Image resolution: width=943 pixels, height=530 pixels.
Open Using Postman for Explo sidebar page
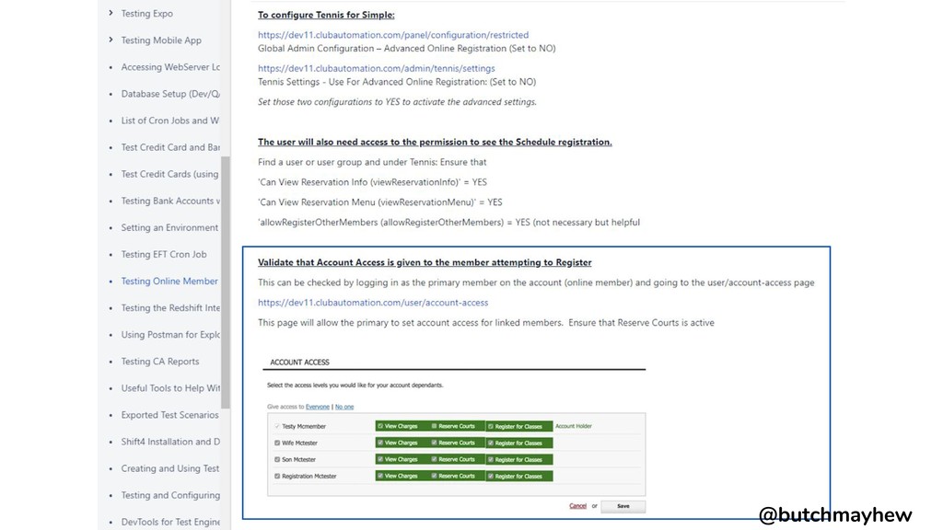(x=170, y=334)
